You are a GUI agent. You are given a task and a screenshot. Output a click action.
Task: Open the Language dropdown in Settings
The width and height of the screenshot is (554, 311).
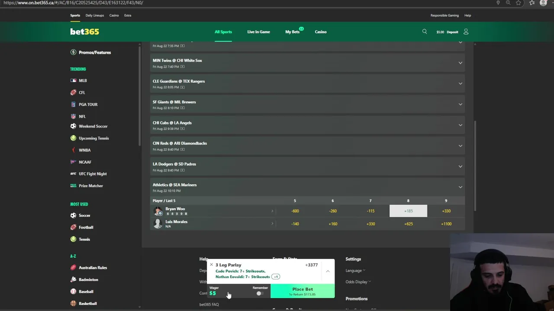tap(355, 270)
